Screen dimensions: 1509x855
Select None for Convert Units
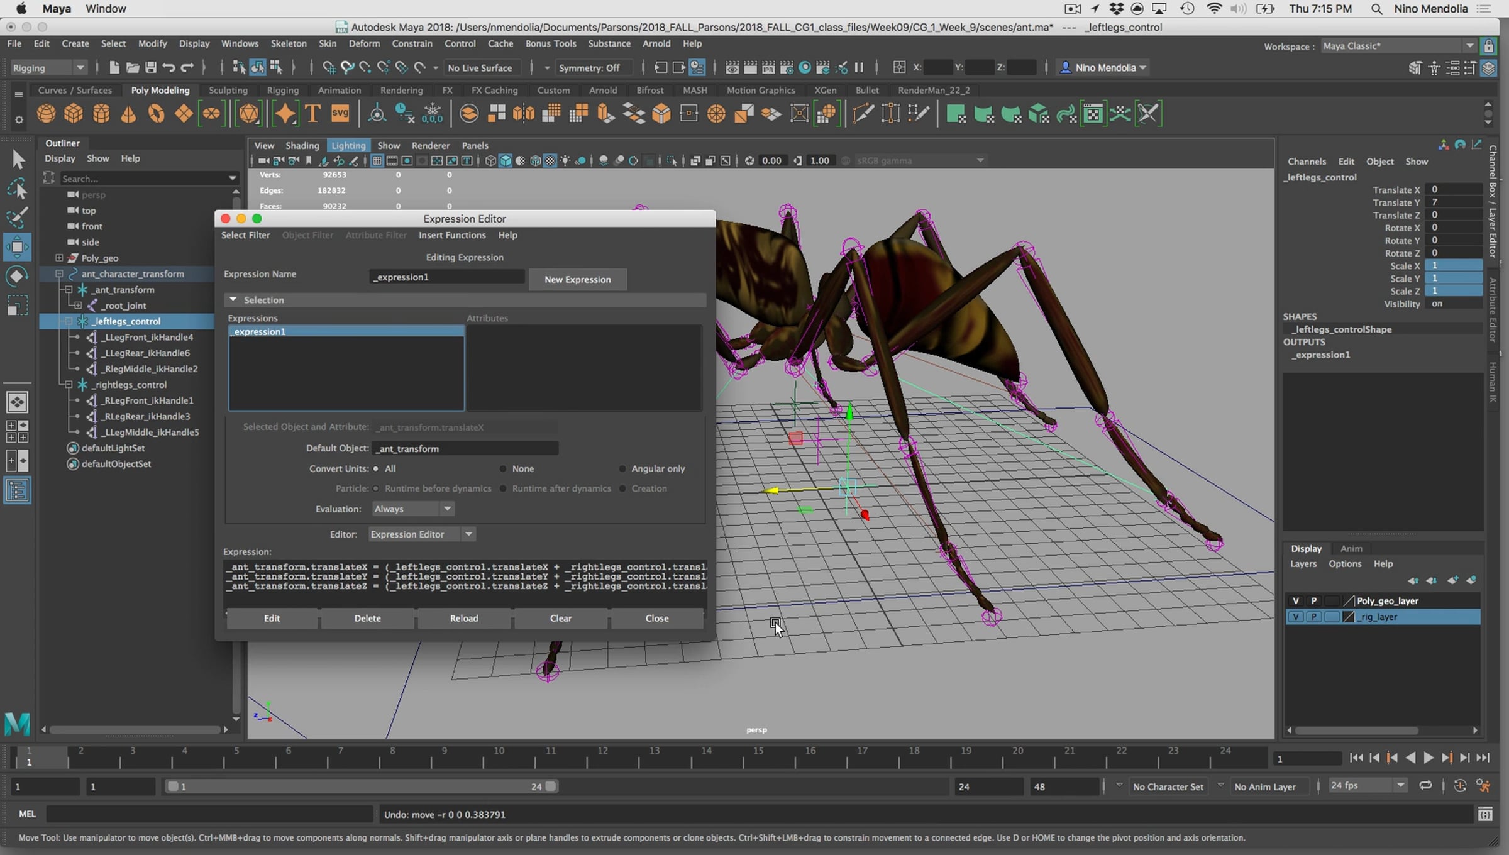click(x=503, y=469)
